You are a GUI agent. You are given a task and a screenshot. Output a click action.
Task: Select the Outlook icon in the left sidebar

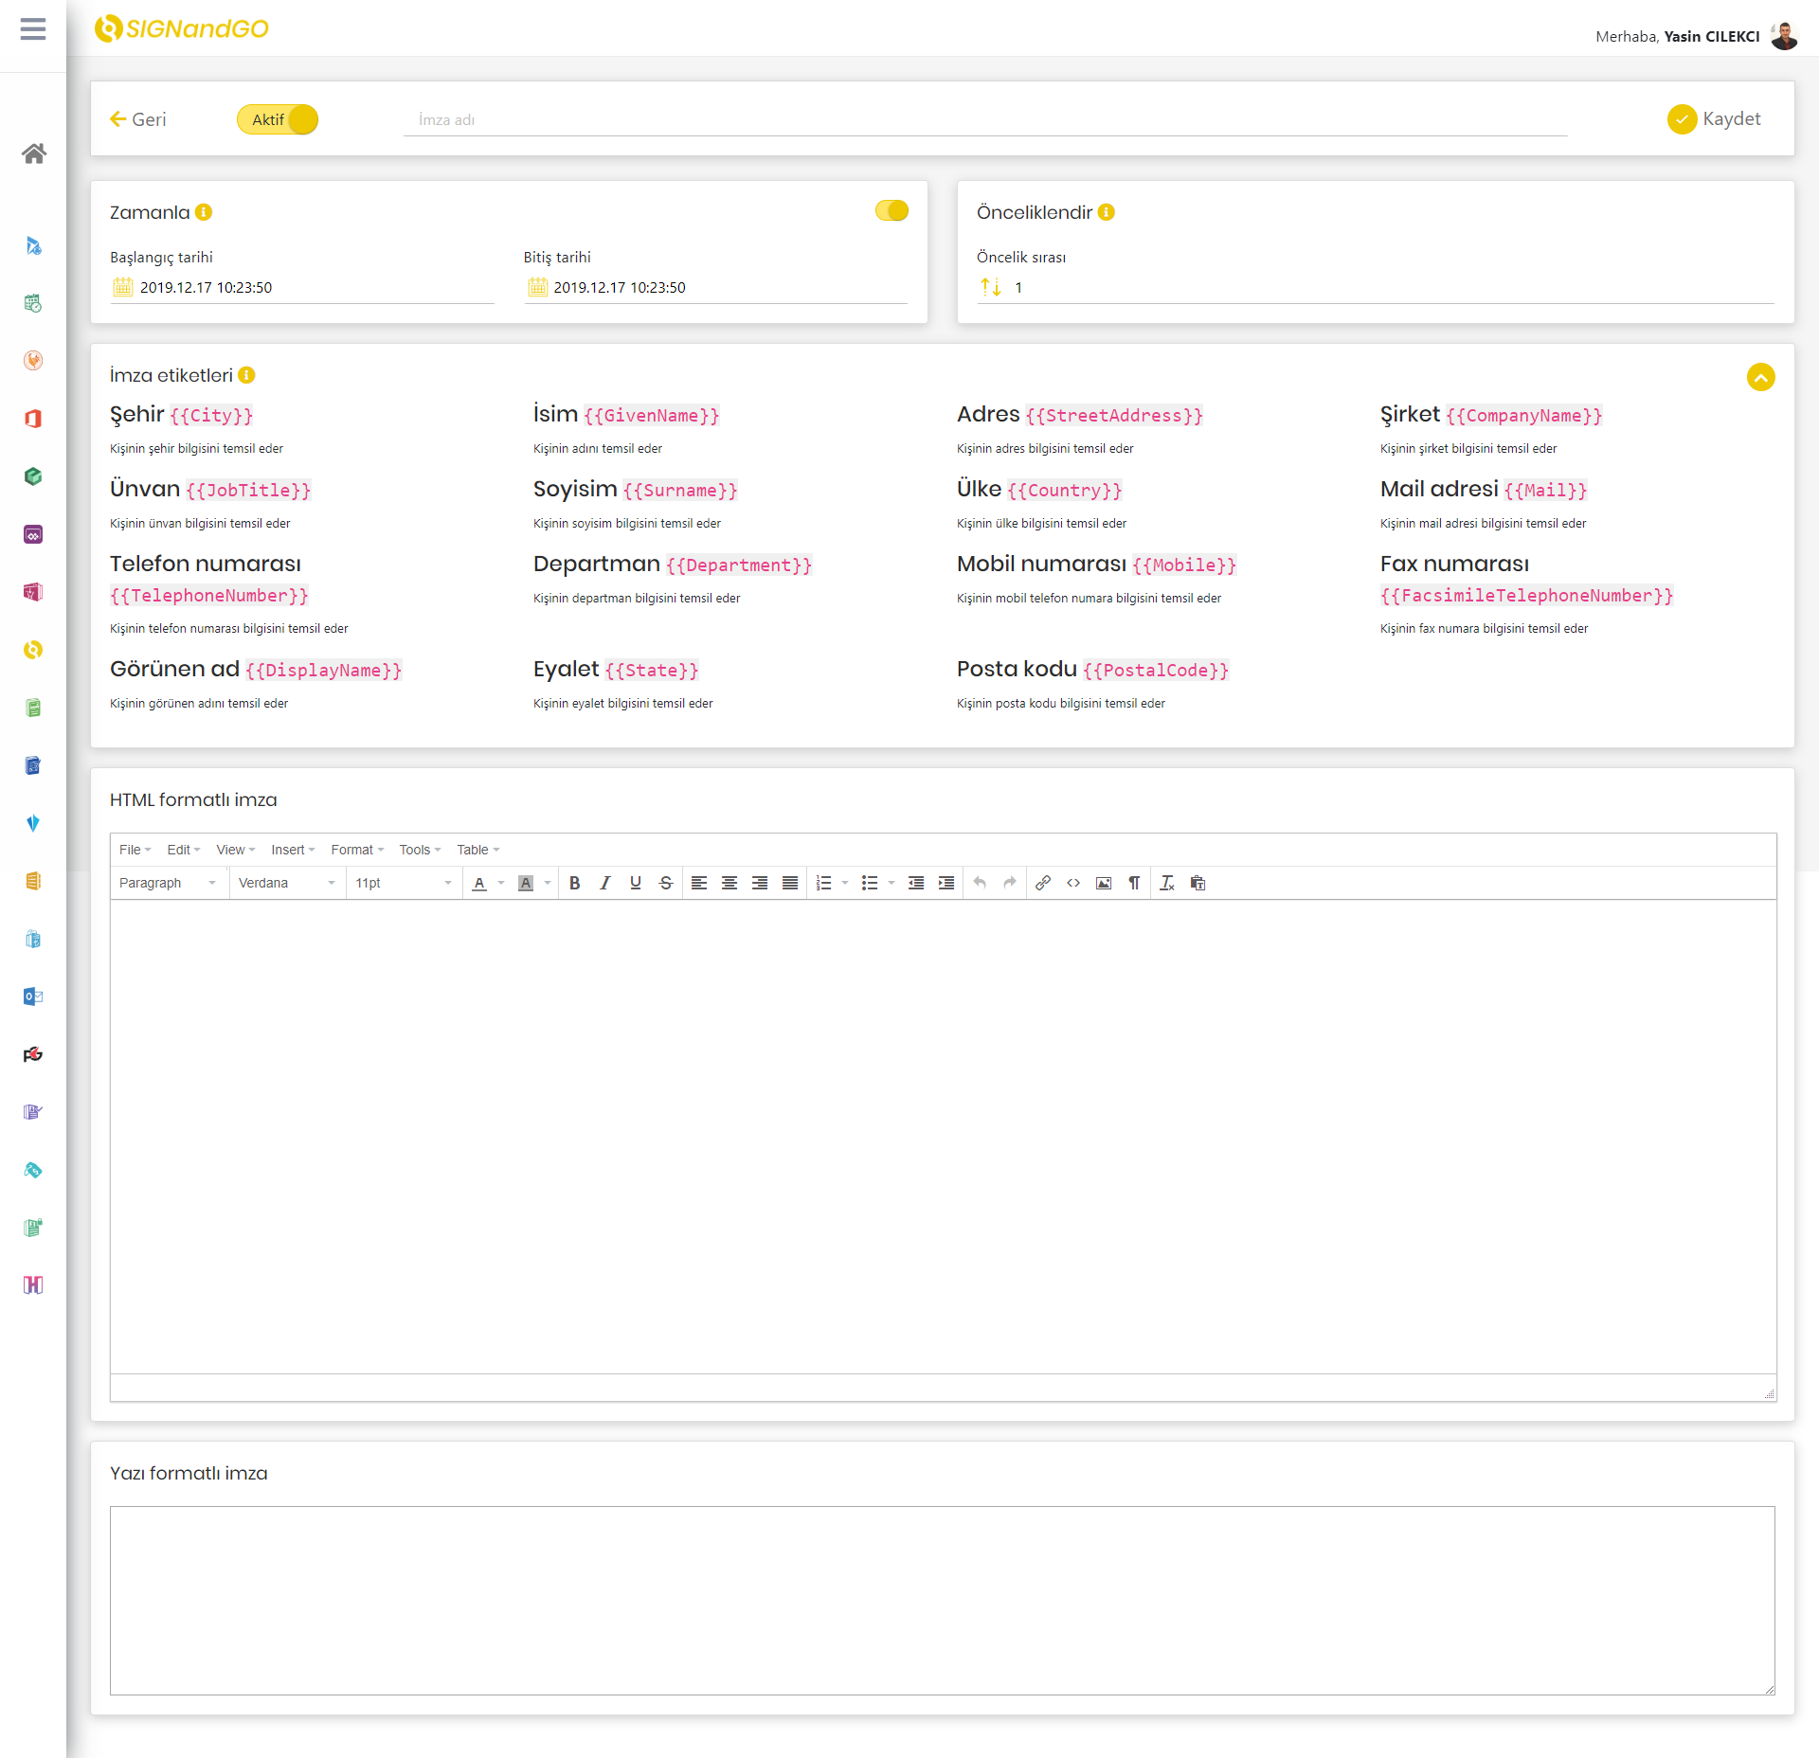tap(33, 996)
